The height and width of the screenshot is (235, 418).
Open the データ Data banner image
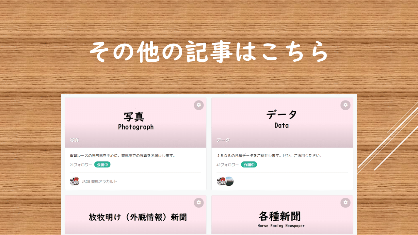(x=282, y=123)
